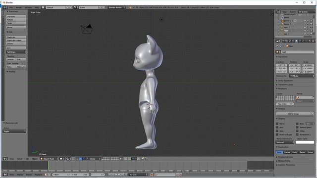Click the Duplicate Linked button
Viewport: 317px width, 178px height.
click(16, 41)
